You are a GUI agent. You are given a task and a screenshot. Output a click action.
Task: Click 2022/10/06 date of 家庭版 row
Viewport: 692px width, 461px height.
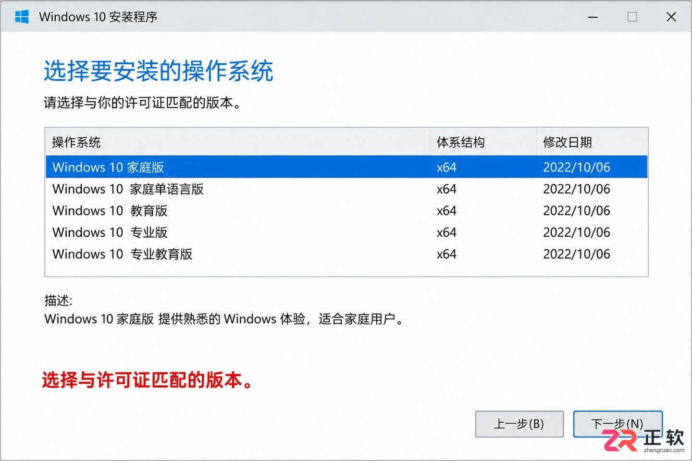point(577,167)
